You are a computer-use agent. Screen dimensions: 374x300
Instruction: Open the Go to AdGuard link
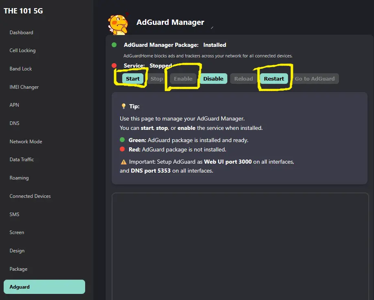click(315, 79)
